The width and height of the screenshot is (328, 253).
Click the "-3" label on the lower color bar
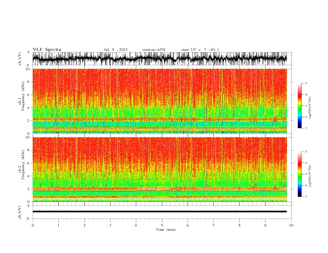tap(305, 152)
